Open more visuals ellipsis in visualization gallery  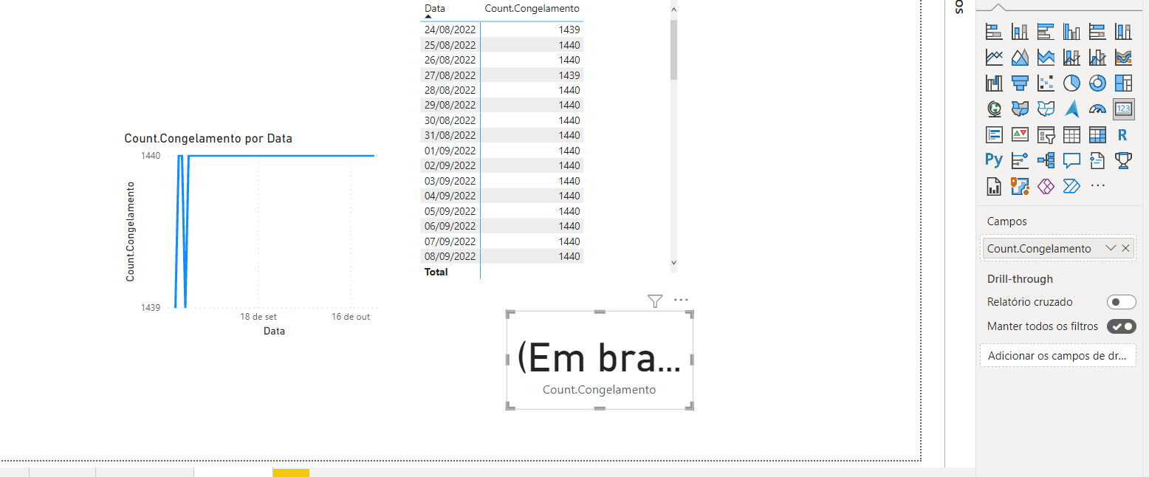[1098, 186]
